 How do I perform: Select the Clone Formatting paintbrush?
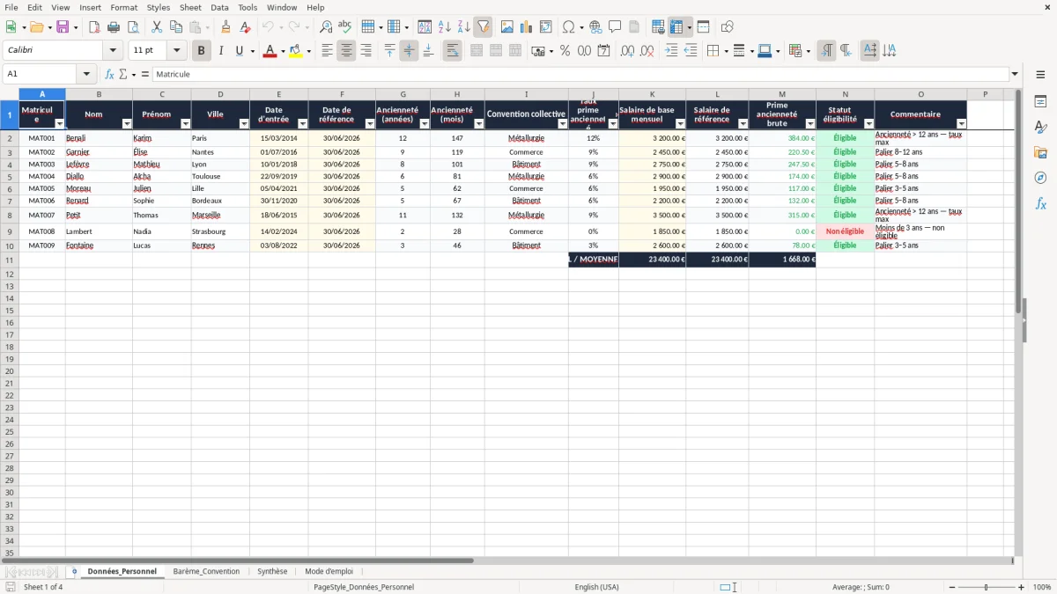click(225, 27)
